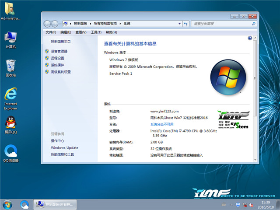This screenshot has width=280, height=210.
Task: Open the Administrator folder desktop icon
Action: pyautogui.click(x=10, y=10)
